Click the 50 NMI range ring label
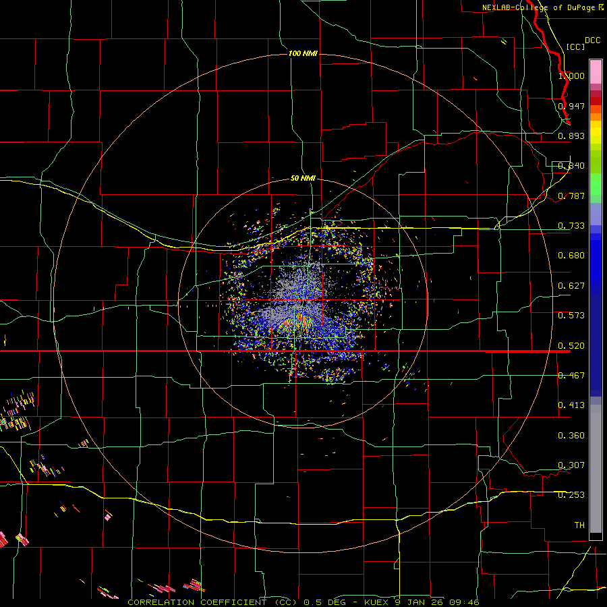This screenshot has height=607, width=607. (x=303, y=178)
